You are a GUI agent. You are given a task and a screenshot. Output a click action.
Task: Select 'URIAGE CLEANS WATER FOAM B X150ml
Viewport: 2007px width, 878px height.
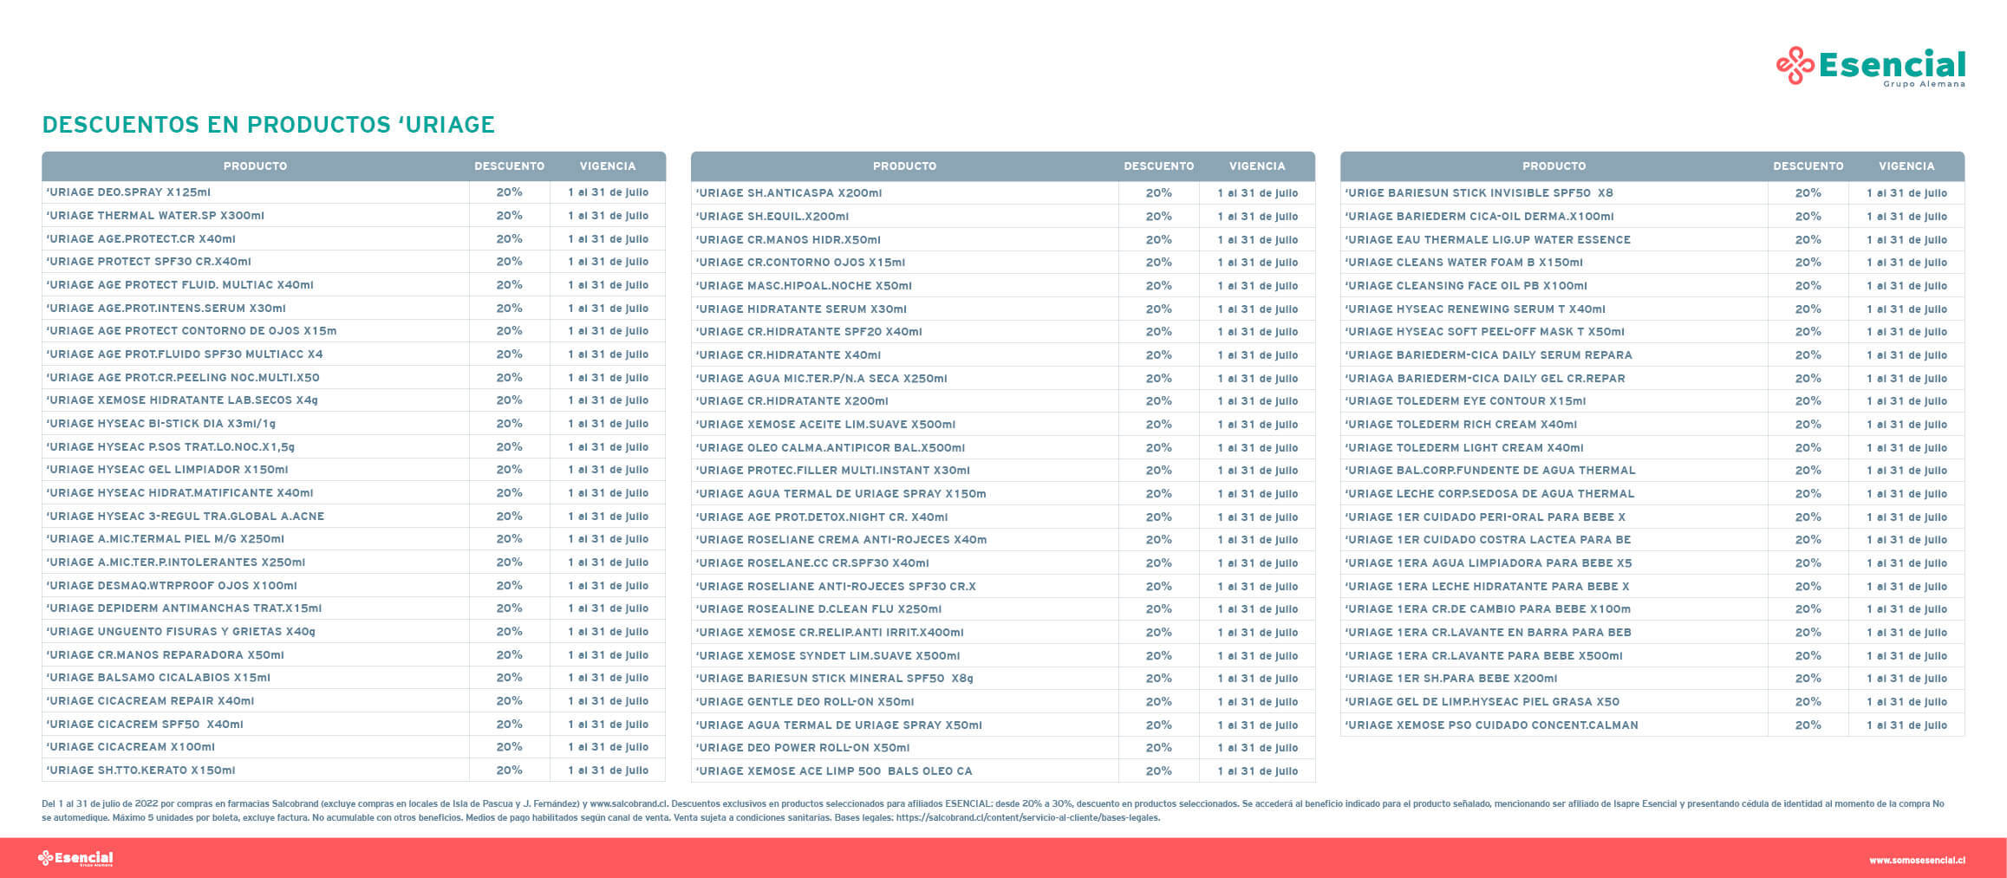(1652, 263)
